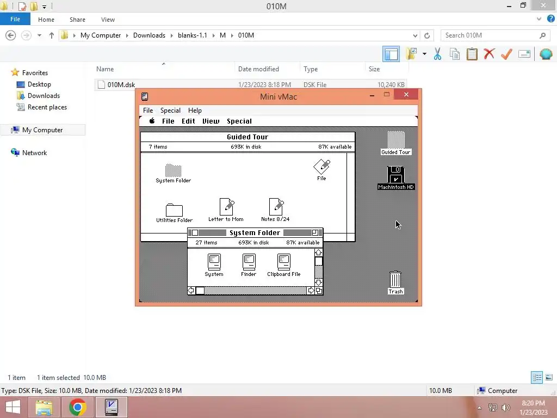
Task: Open the Macintosh Edit menu
Action: tap(188, 121)
